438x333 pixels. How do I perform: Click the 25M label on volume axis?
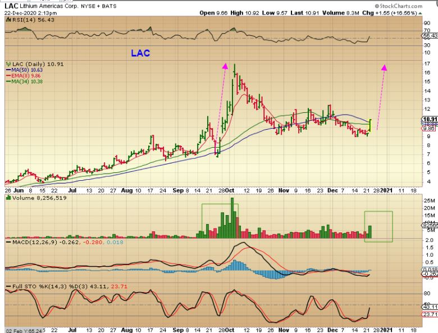[x=429, y=200]
